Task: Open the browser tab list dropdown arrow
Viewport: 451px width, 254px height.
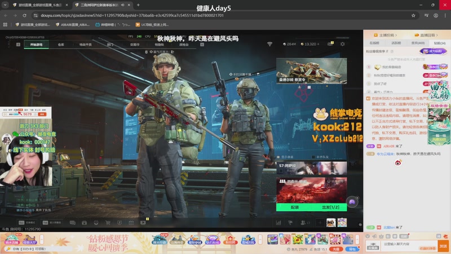Action: pyautogui.click(x=5, y=5)
